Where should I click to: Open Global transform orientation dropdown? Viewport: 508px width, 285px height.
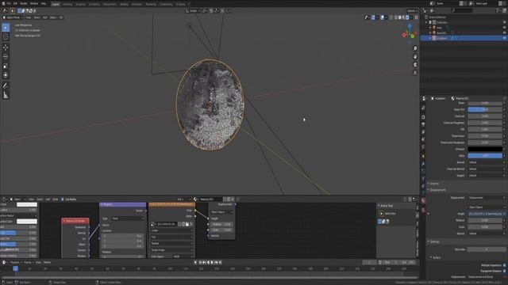coord(193,10)
